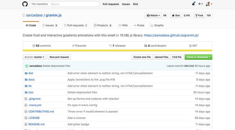Click the MIT license scale icon

(x=190, y=46)
